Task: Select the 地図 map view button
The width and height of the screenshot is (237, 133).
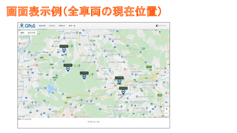Action: point(22,33)
